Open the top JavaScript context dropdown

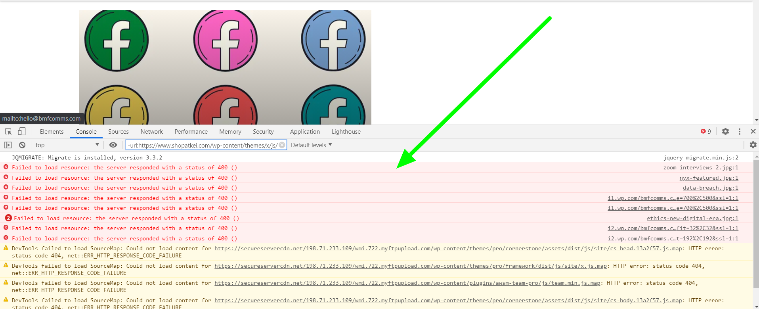(x=67, y=145)
